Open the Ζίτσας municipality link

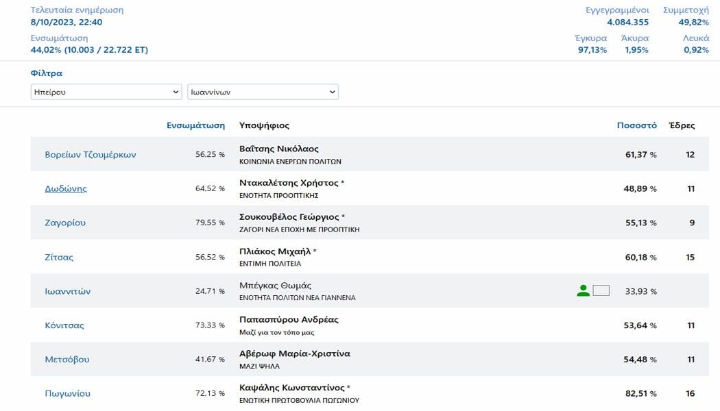click(x=59, y=257)
